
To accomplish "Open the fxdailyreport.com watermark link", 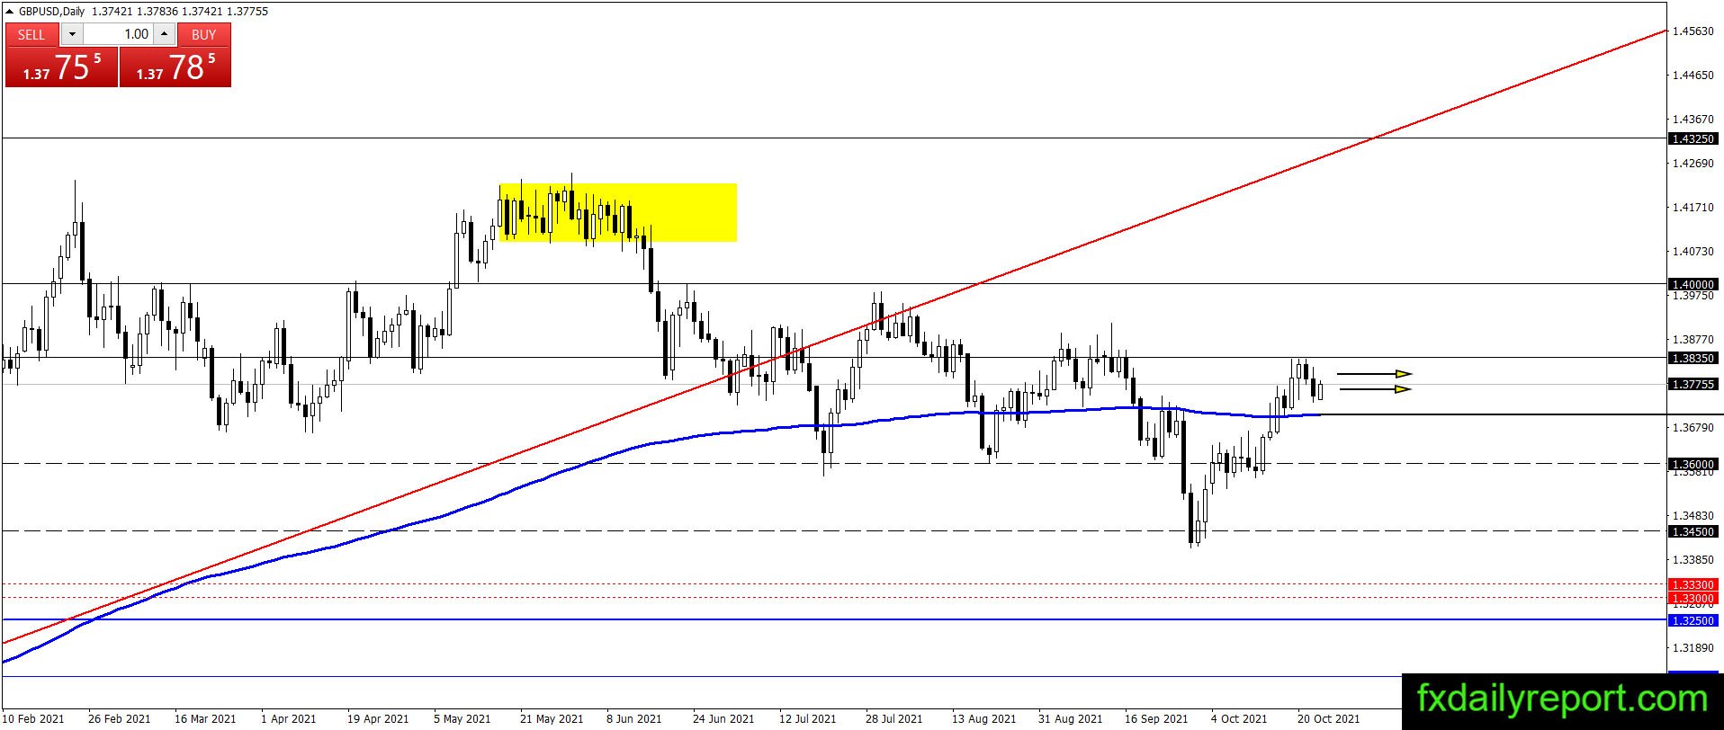I will click(x=1562, y=699).
